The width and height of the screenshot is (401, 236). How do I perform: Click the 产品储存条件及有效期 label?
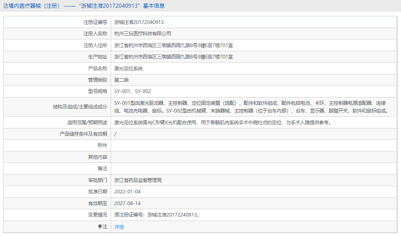(x=84, y=134)
